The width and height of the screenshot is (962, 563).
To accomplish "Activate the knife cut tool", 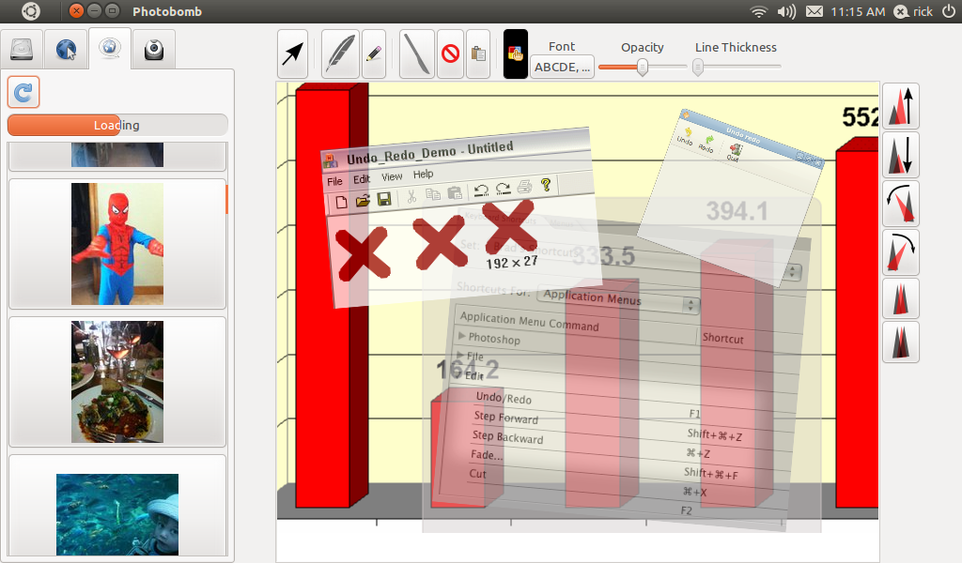I will (x=416, y=53).
